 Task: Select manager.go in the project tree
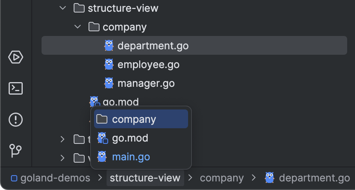pyautogui.click(x=146, y=83)
